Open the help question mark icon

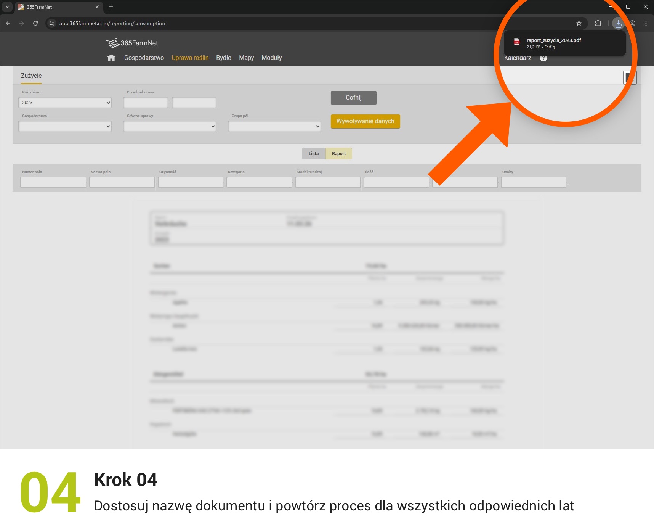543,58
